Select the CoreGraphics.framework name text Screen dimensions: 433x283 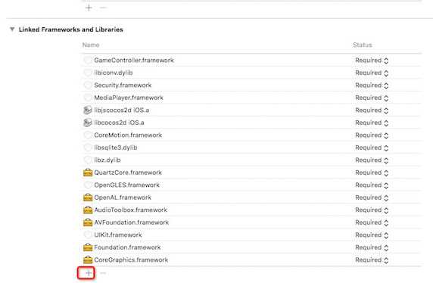[x=131, y=260]
